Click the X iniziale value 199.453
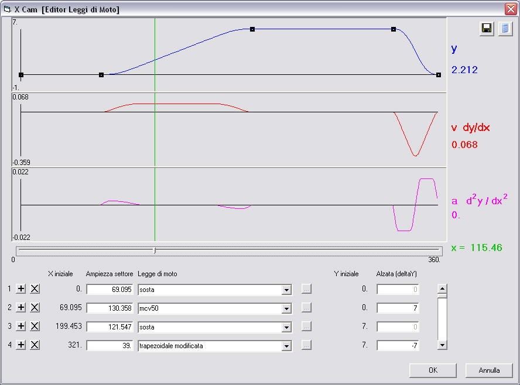 point(69,326)
